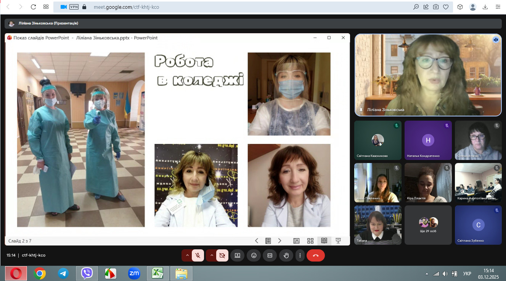Go to the next slide in PowerPoint
Screen dimensions: 506x281
point(280,241)
